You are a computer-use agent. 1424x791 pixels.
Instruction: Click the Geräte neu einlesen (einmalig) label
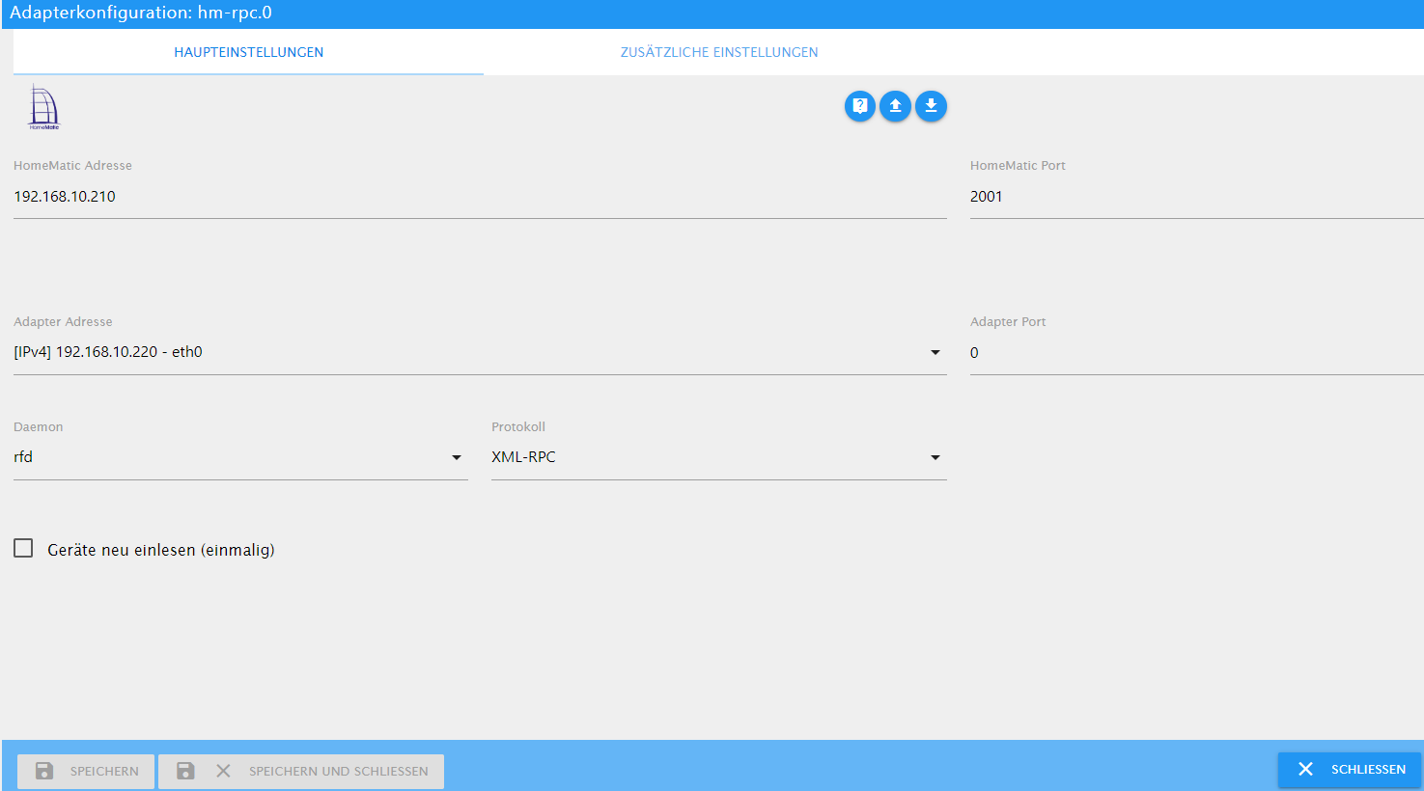[161, 550]
